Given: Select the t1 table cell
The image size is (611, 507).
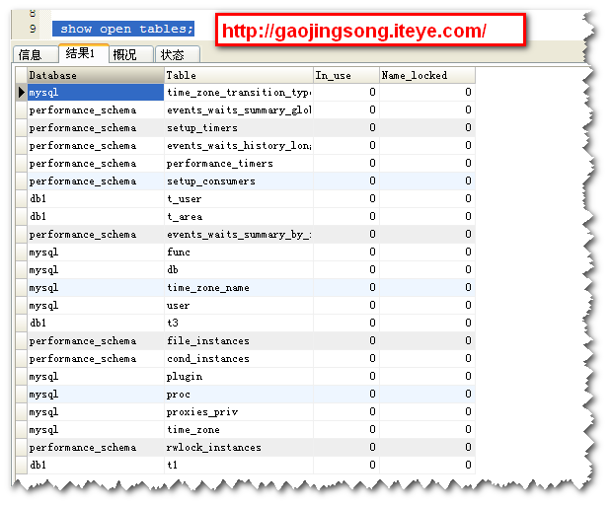Looking at the screenshot, I should click(239, 465).
